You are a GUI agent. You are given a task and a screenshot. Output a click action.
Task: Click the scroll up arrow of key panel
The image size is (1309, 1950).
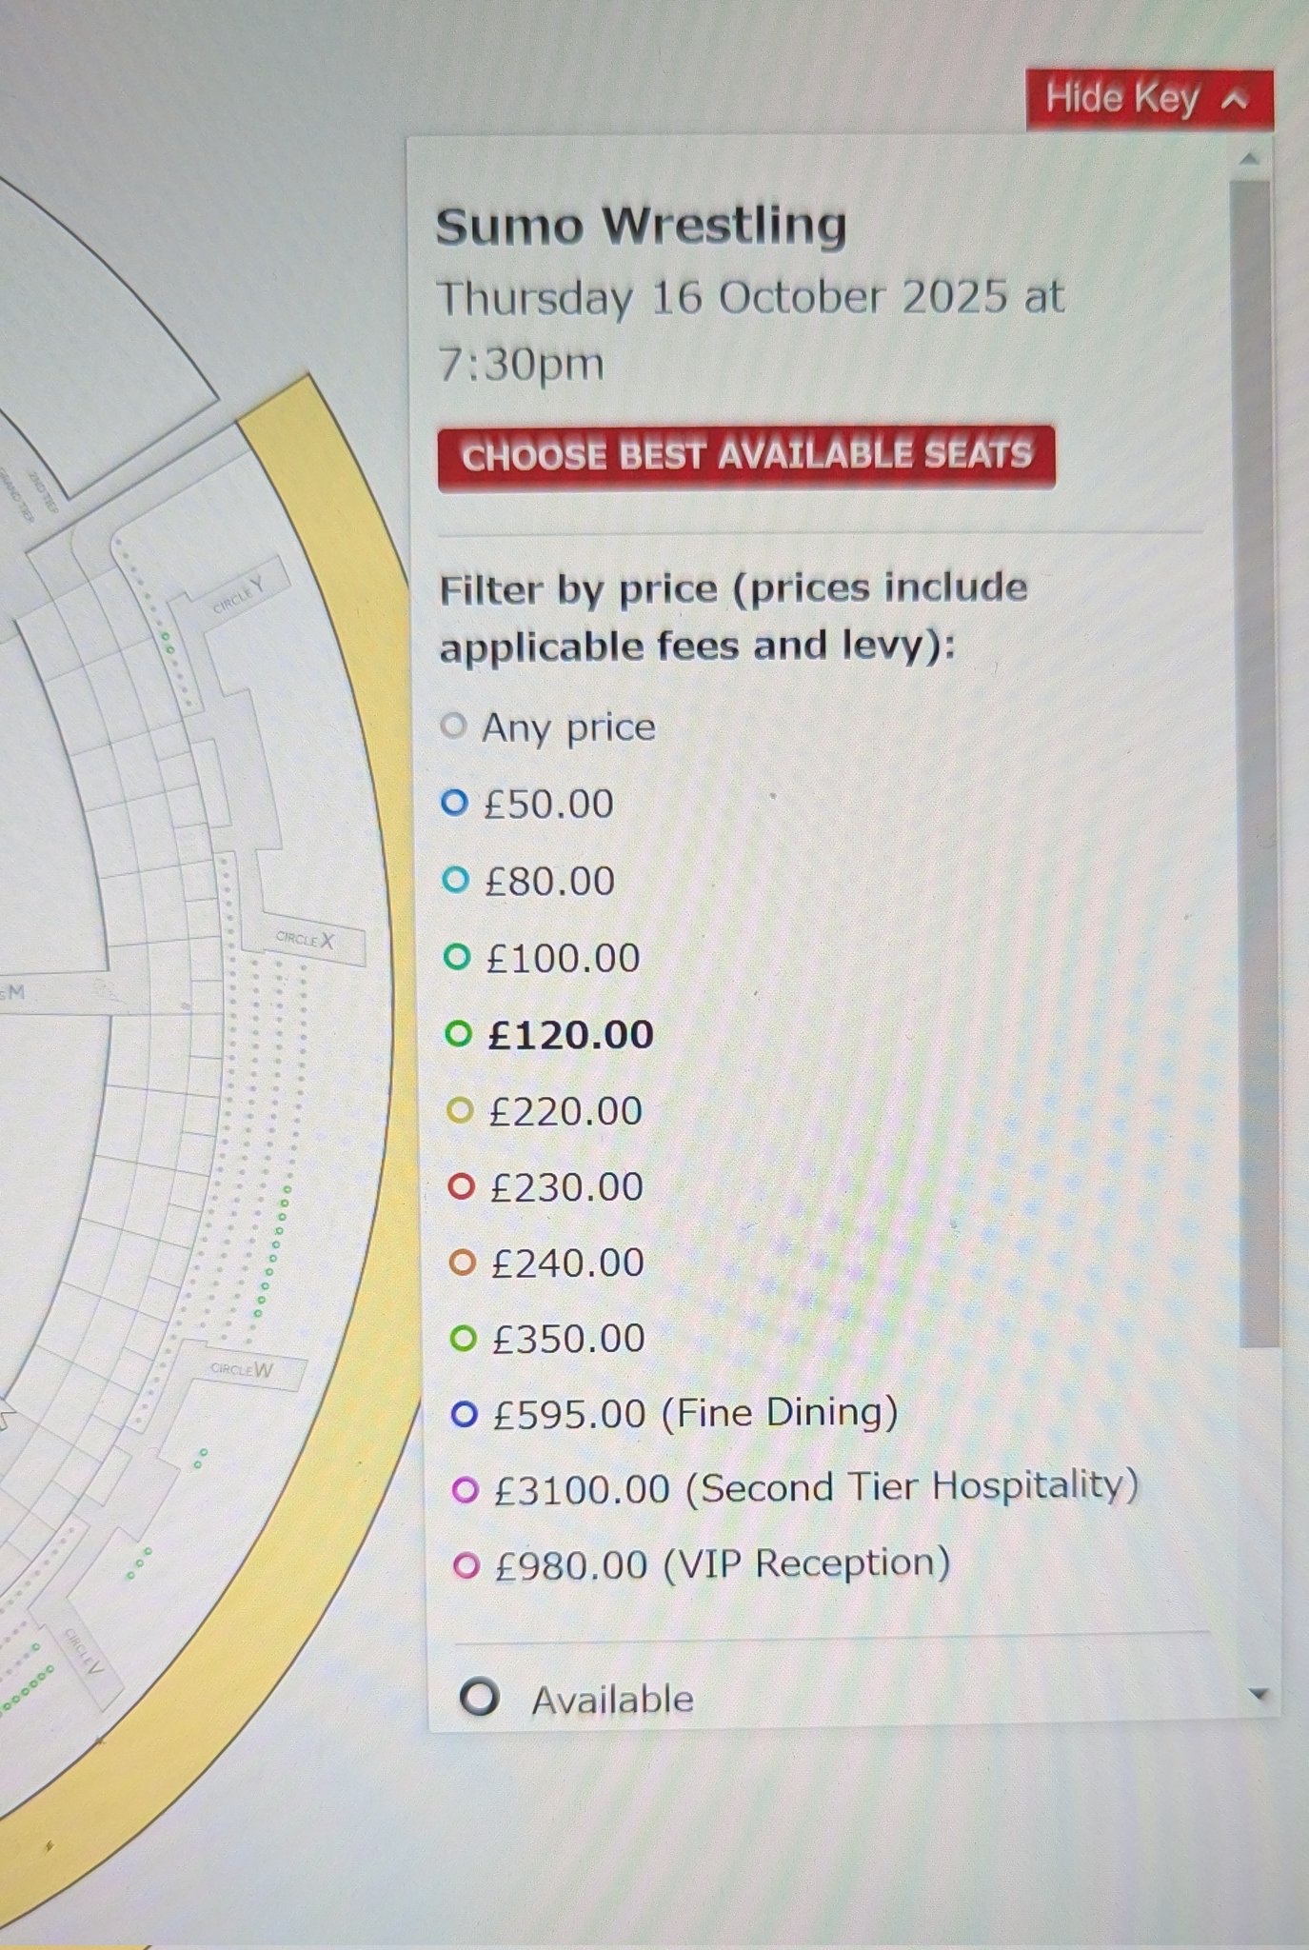(1250, 158)
